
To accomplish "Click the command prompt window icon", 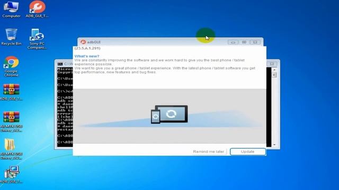I will click(x=60, y=64).
